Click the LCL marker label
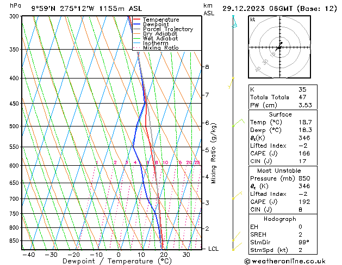The width and height of the screenshot is (342, 265). click(x=214, y=249)
